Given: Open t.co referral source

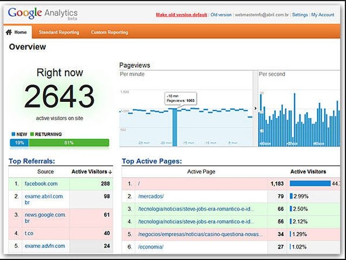Looking at the screenshot, I should pos(29,233).
